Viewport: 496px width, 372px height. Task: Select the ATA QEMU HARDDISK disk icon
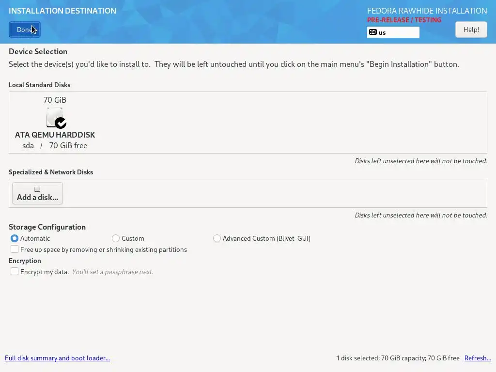[55, 117]
